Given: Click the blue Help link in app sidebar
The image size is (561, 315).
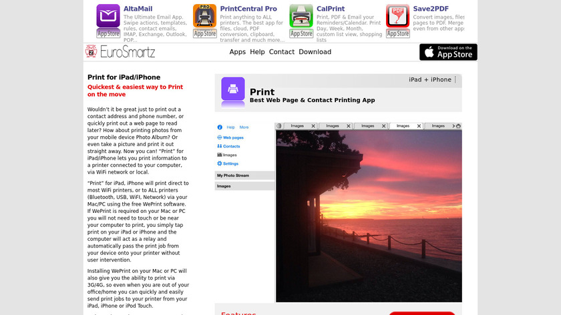Looking at the screenshot, I should (231, 127).
